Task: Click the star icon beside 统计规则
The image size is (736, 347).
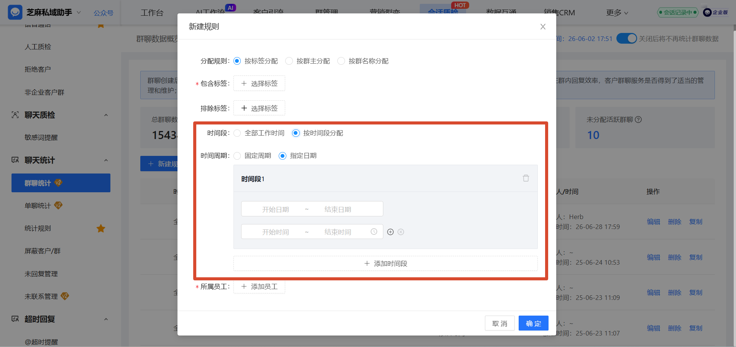Action: [x=101, y=228]
